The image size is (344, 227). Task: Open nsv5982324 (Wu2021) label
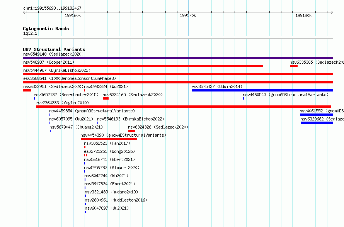[x=106, y=86]
